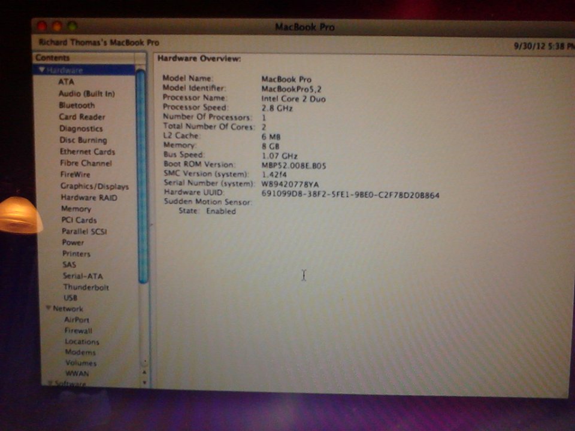This screenshot has height=431, width=575.
Task: Click the Hardware Overview heading
Action: pyautogui.click(x=199, y=59)
